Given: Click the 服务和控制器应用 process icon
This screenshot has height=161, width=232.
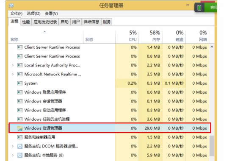Looking at the screenshot, I should click(x=20, y=137).
